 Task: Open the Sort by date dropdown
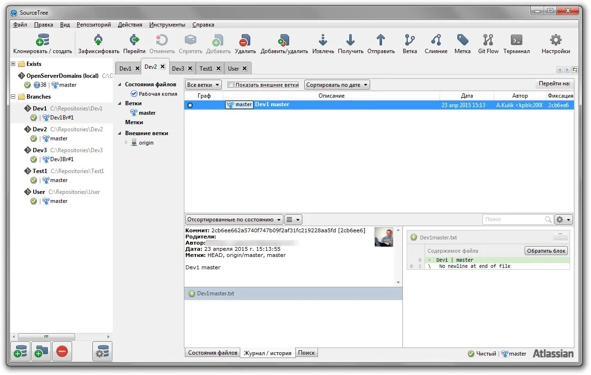tap(337, 85)
